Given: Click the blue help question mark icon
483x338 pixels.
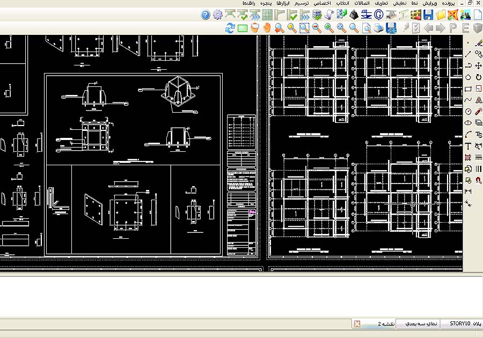Looking at the screenshot, I should [x=205, y=14].
